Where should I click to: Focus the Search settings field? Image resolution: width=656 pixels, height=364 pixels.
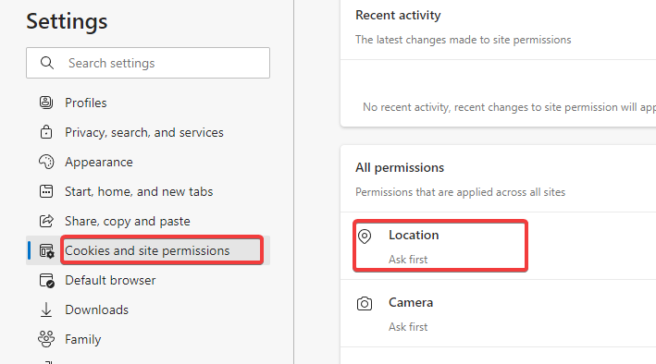pos(148,63)
